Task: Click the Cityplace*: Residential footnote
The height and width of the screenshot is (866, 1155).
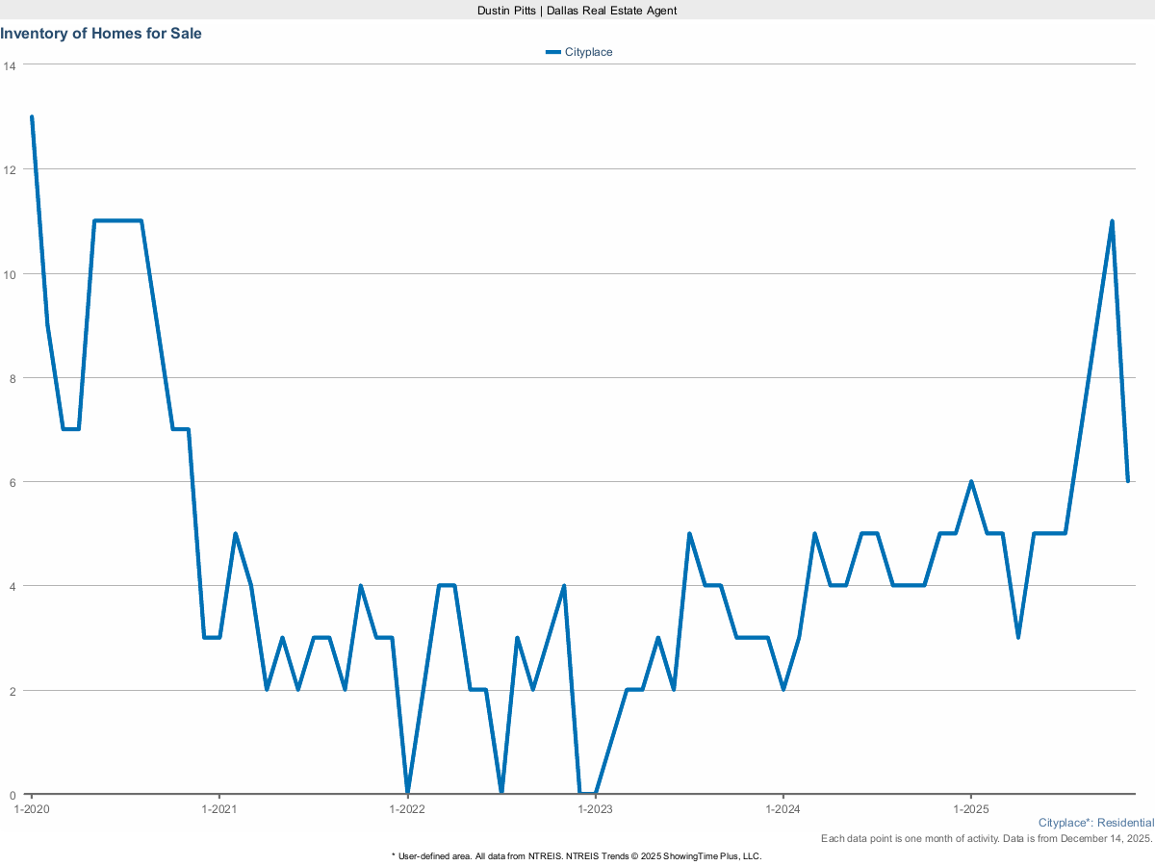Action: (x=1096, y=824)
